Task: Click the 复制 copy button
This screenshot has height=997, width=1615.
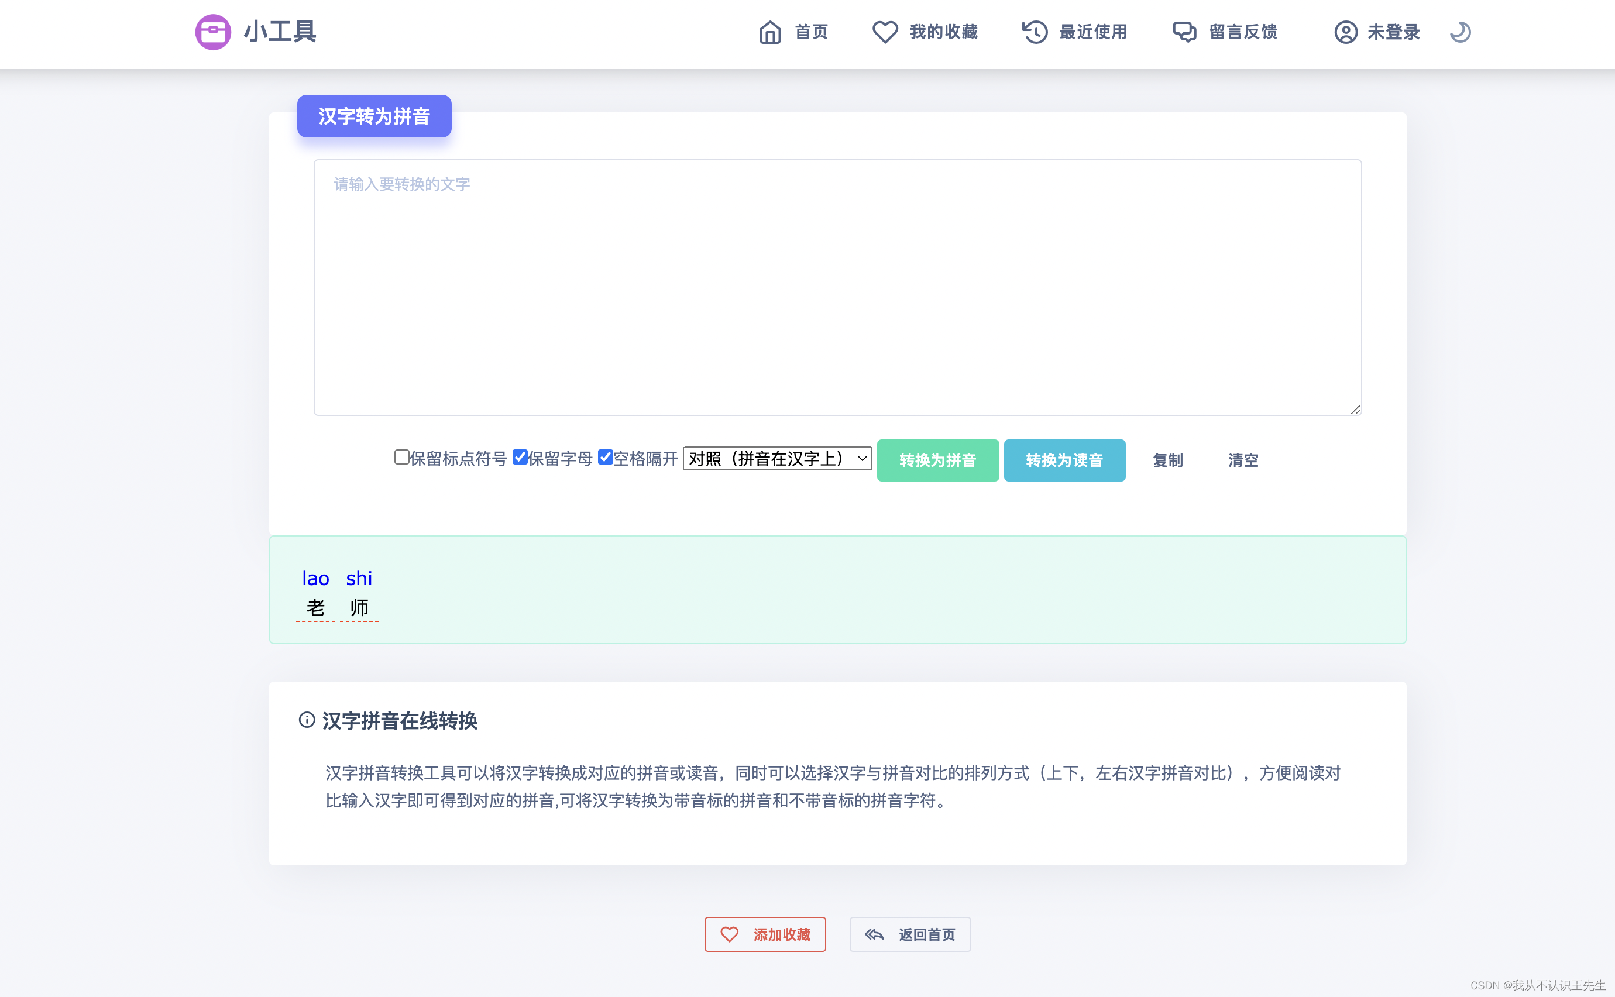Action: (1167, 460)
